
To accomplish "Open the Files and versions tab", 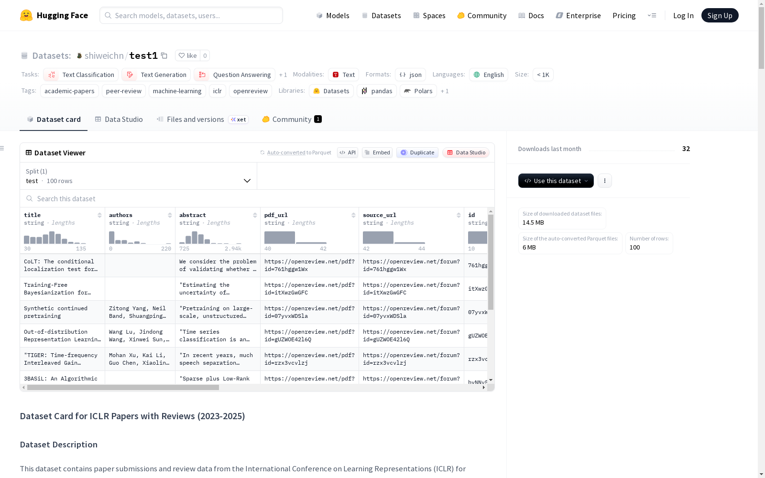I will coord(202,119).
